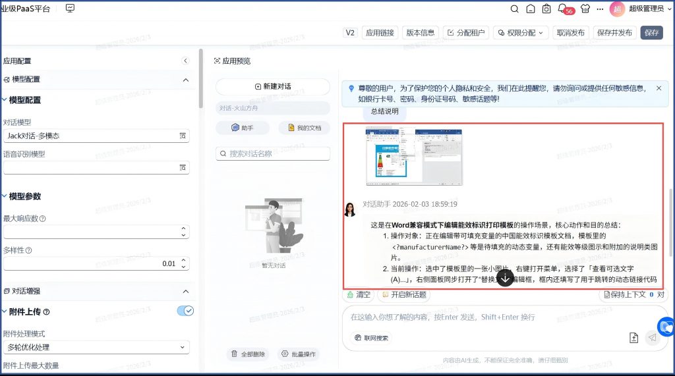Click the 新建对话 button

(272, 86)
